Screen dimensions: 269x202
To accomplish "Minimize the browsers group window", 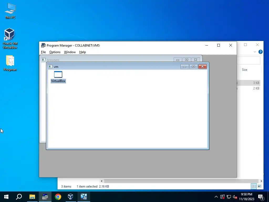I will [x=178, y=60].
